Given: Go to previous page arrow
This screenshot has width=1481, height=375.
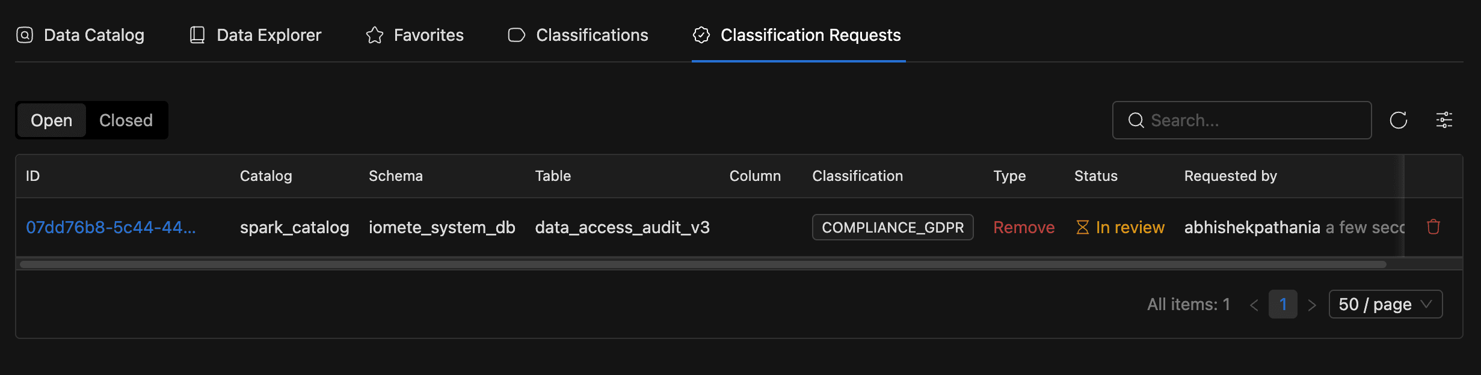Looking at the screenshot, I should pyautogui.click(x=1254, y=305).
